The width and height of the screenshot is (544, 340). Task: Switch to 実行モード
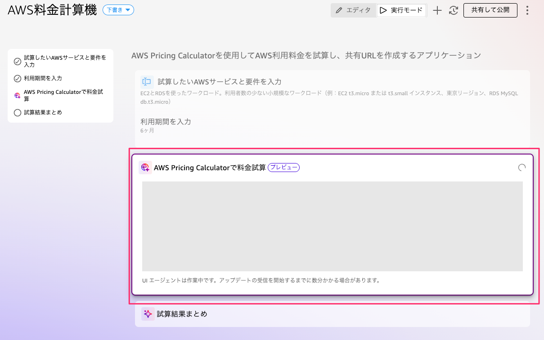coord(401,10)
